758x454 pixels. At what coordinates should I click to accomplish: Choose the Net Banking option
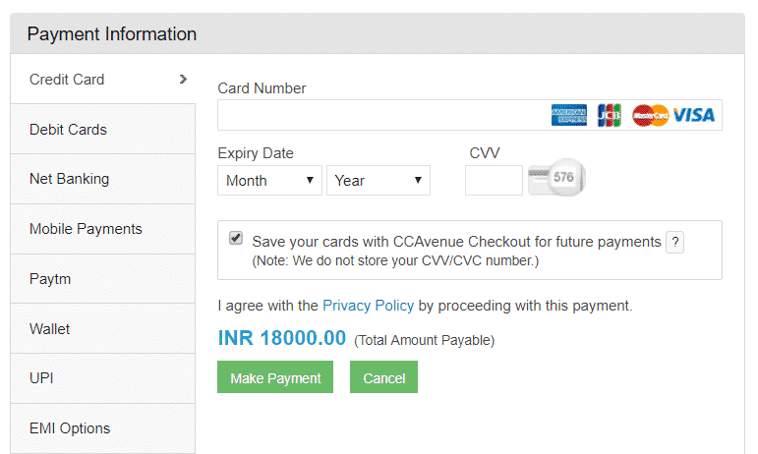point(102,179)
